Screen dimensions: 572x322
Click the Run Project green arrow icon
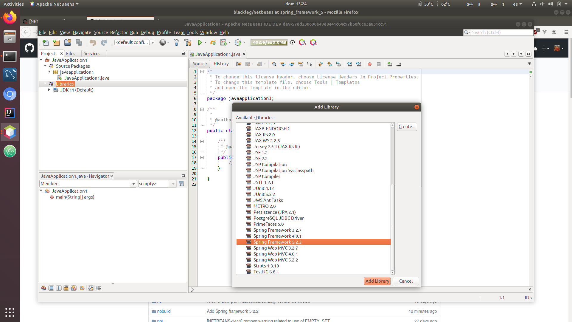[200, 43]
